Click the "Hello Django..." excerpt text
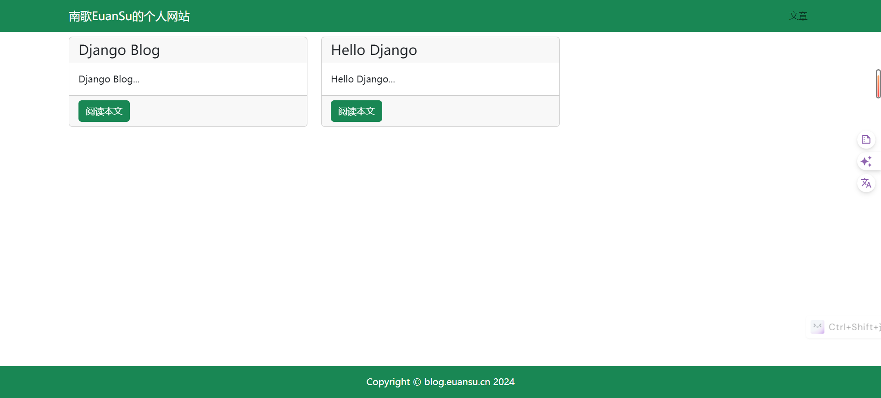 [363, 79]
